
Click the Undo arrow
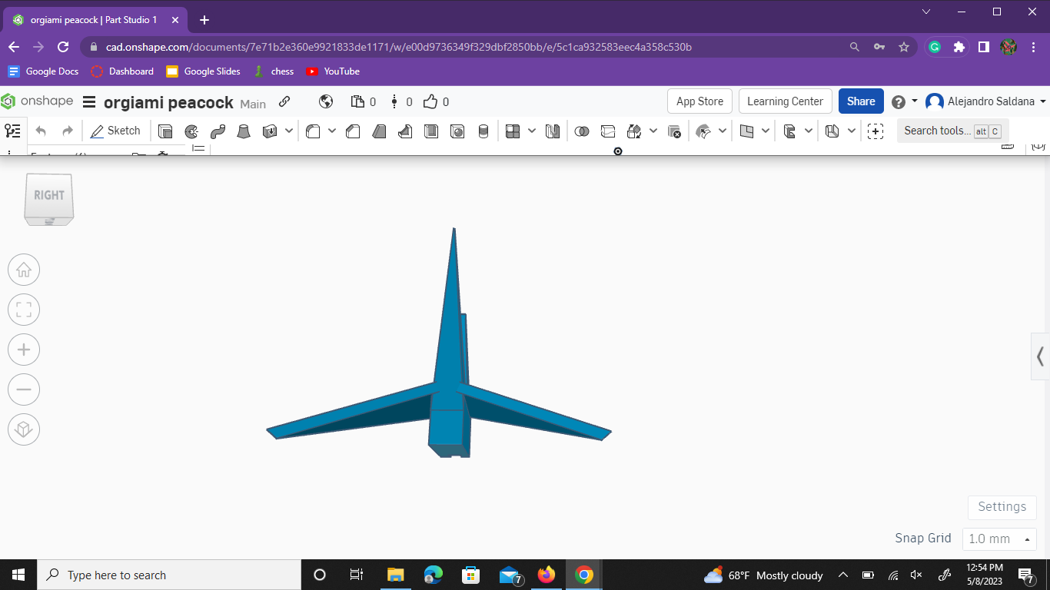click(42, 131)
